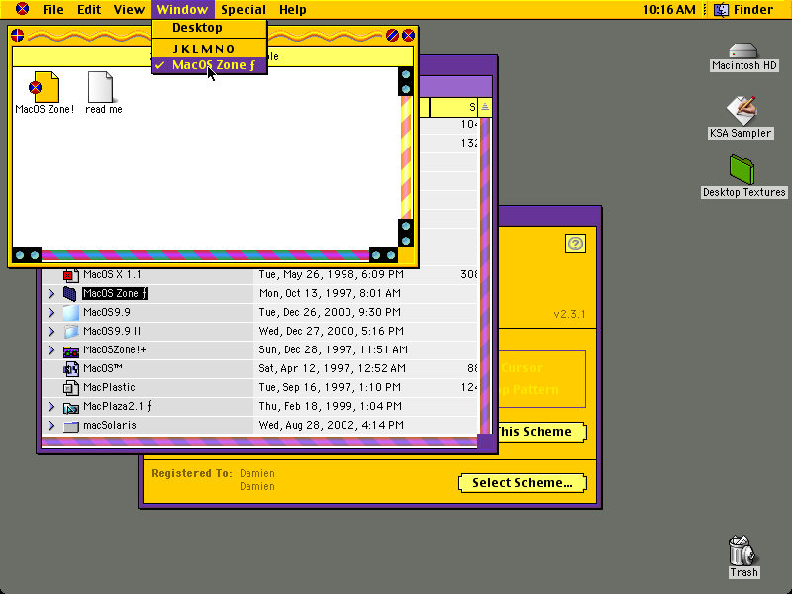The width and height of the screenshot is (792, 594).
Task: Select the MacPlastic name text
Action: click(109, 387)
